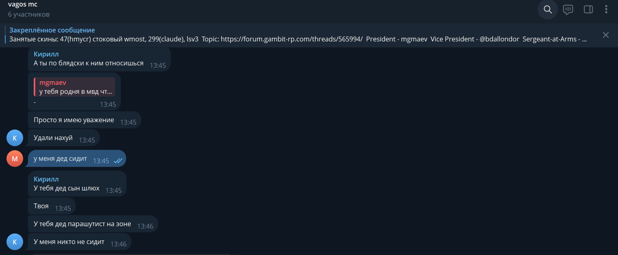Select the short message 'Твоя'
The image size is (618, 255).
click(x=41, y=206)
